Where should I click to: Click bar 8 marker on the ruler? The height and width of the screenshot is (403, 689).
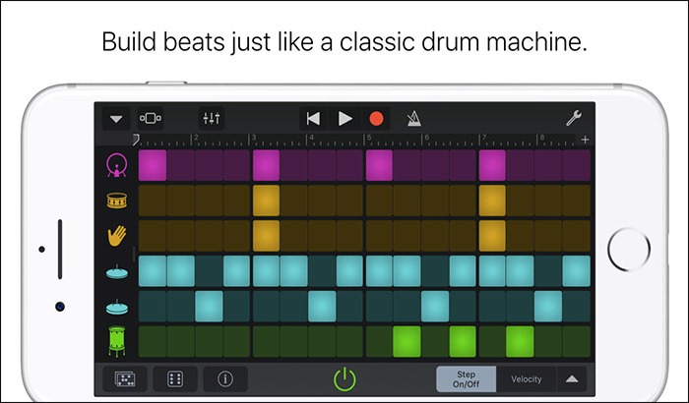pyautogui.click(x=541, y=139)
